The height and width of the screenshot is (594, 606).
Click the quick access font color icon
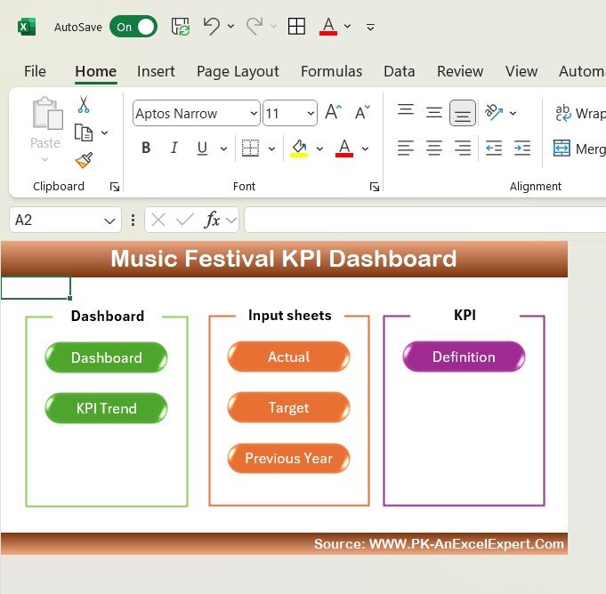click(328, 27)
